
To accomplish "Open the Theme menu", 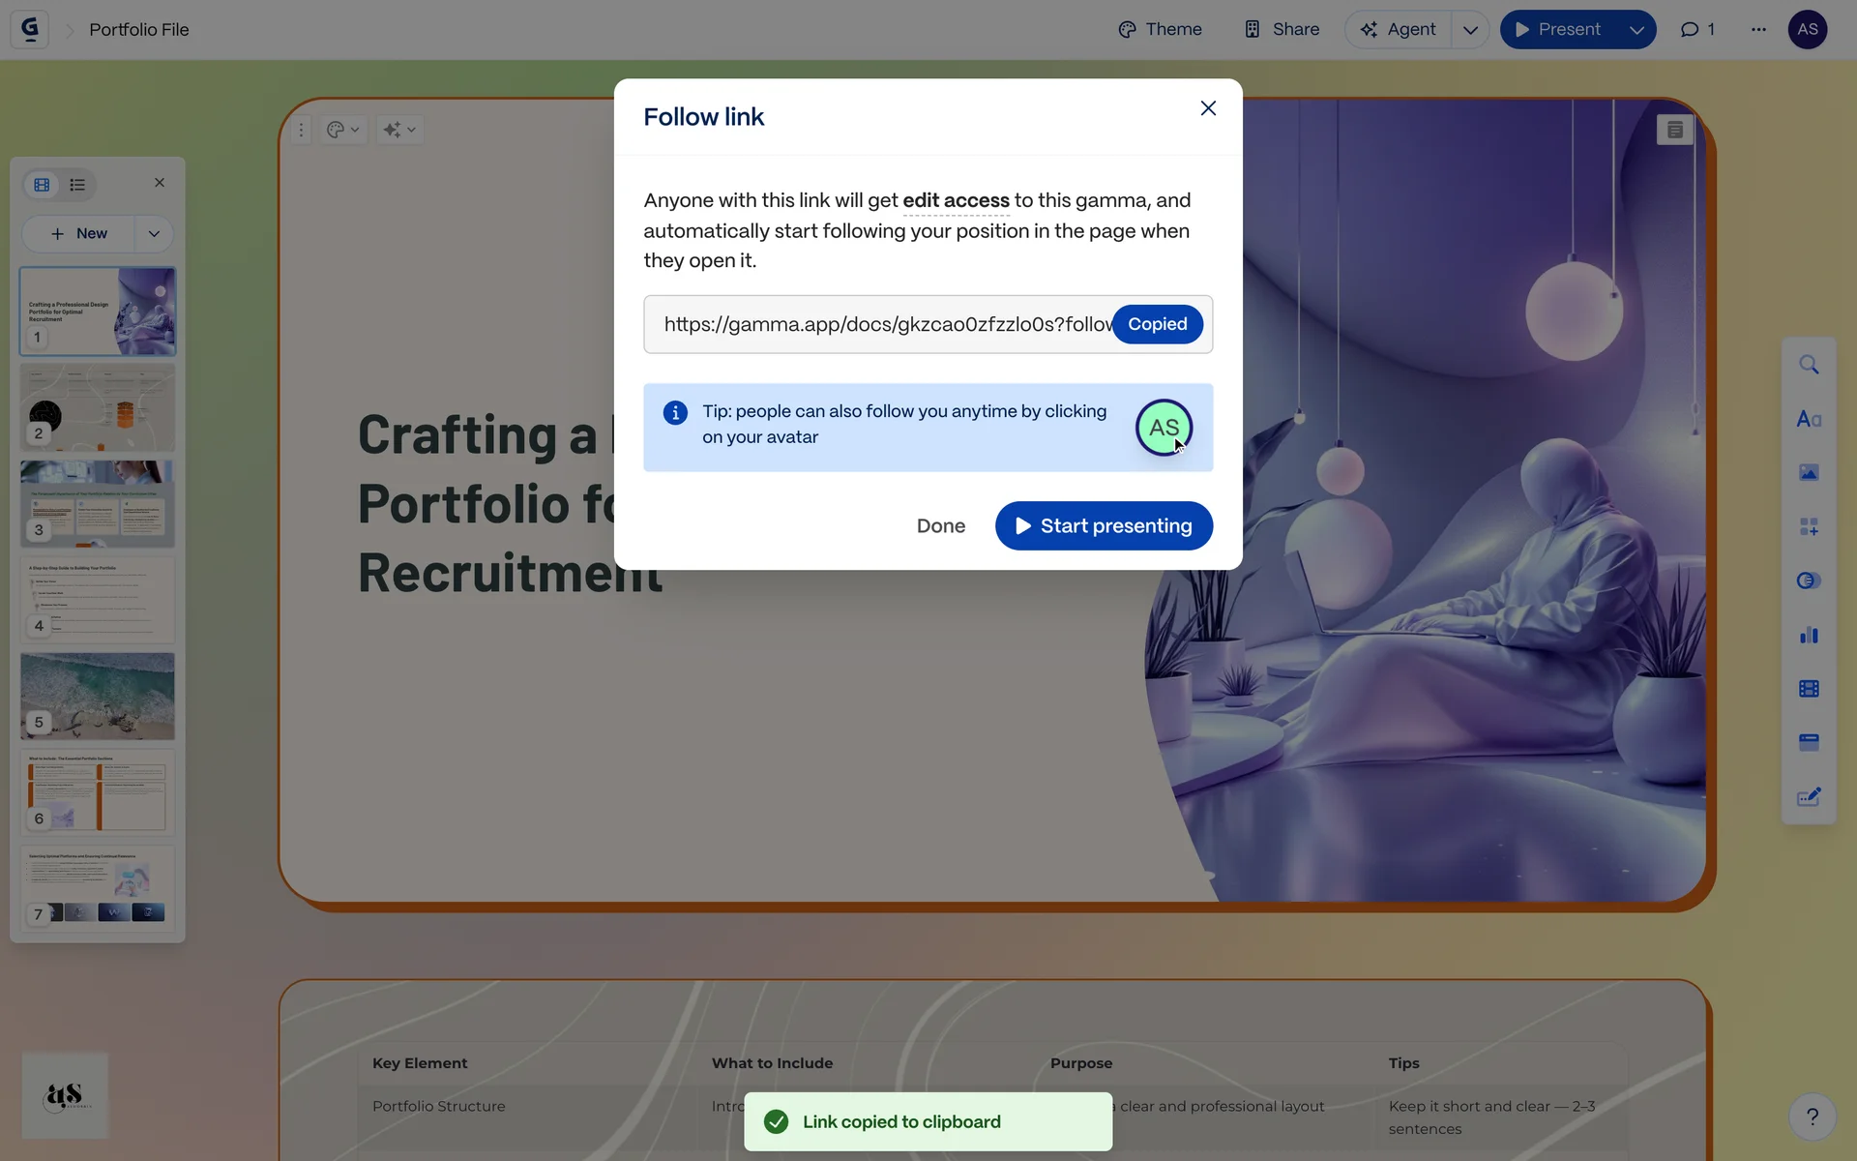I will coord(1160,29).
